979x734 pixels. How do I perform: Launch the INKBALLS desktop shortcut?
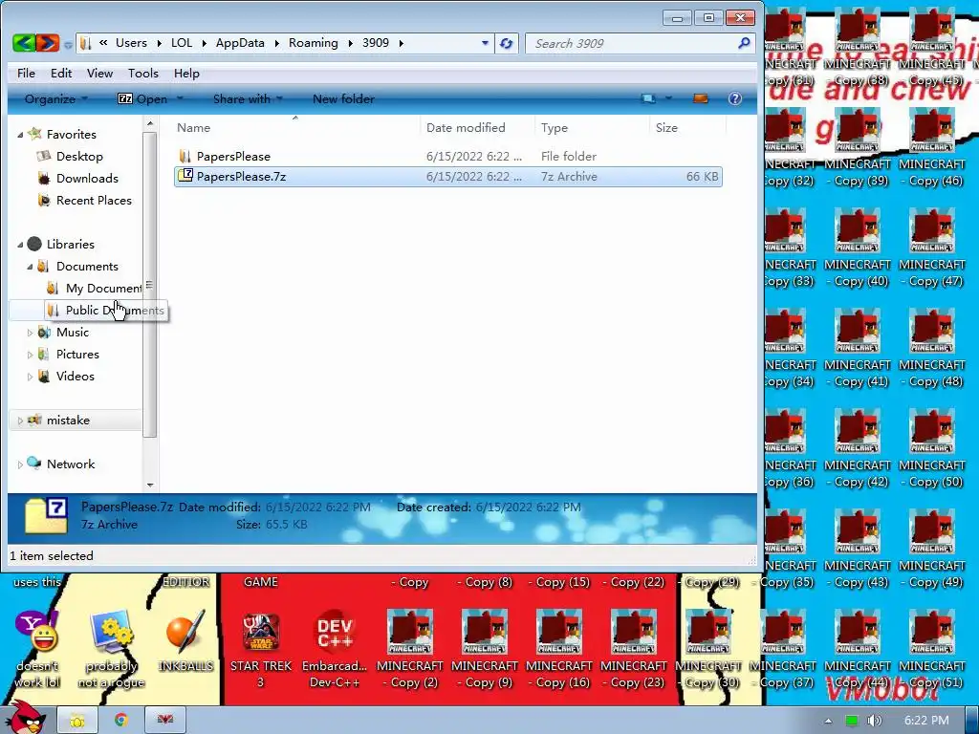click(185, 638)
